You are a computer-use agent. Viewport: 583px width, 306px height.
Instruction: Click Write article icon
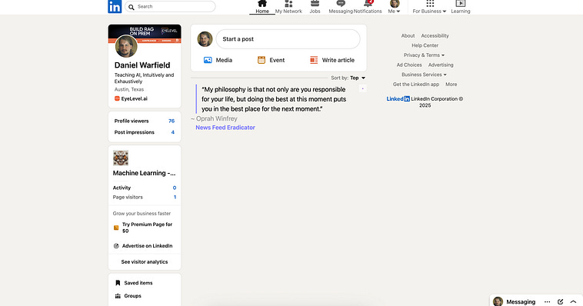point(314,60)
